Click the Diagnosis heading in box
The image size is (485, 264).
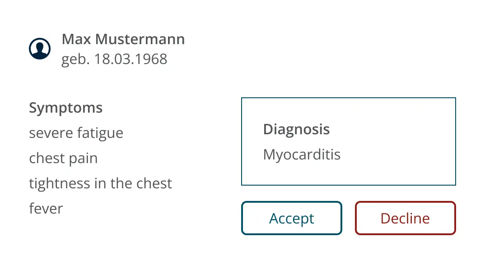296,129
